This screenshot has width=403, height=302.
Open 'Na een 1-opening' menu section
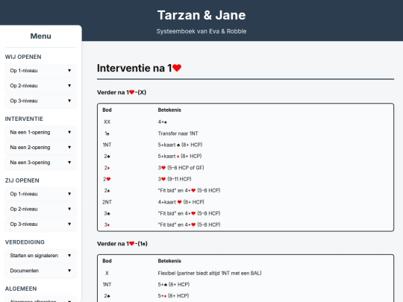pyautogui.click(x=40, y=132)
